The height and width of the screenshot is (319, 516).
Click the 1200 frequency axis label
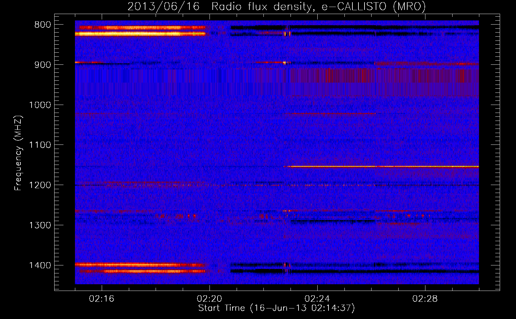40,185
